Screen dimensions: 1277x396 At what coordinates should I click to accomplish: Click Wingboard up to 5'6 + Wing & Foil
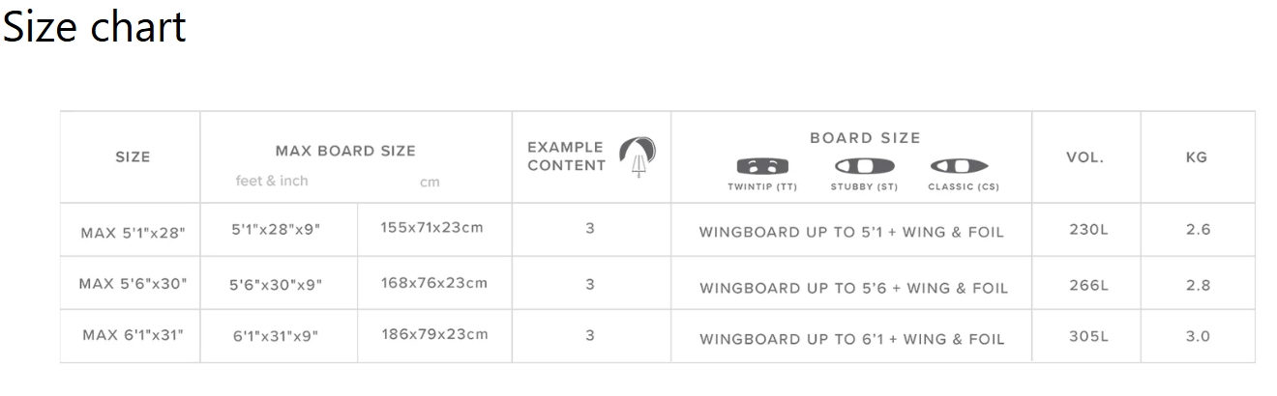853,288
